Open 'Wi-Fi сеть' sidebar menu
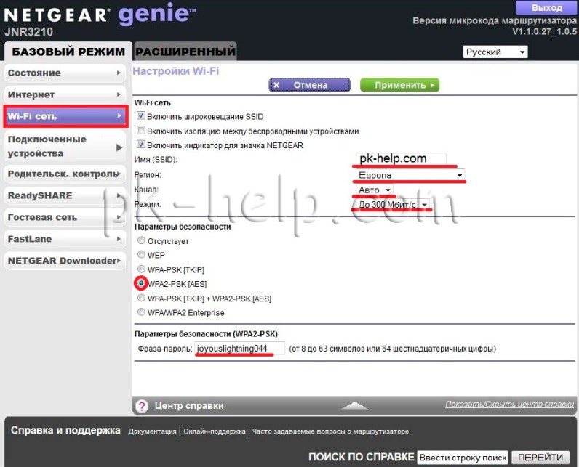 pos(65,116)
